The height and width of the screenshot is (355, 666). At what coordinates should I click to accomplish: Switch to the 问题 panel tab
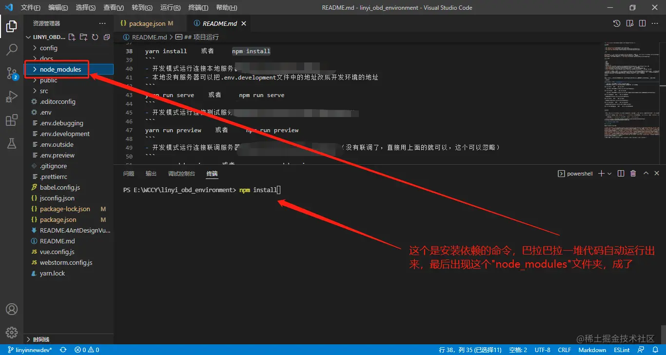click(129, 174)
